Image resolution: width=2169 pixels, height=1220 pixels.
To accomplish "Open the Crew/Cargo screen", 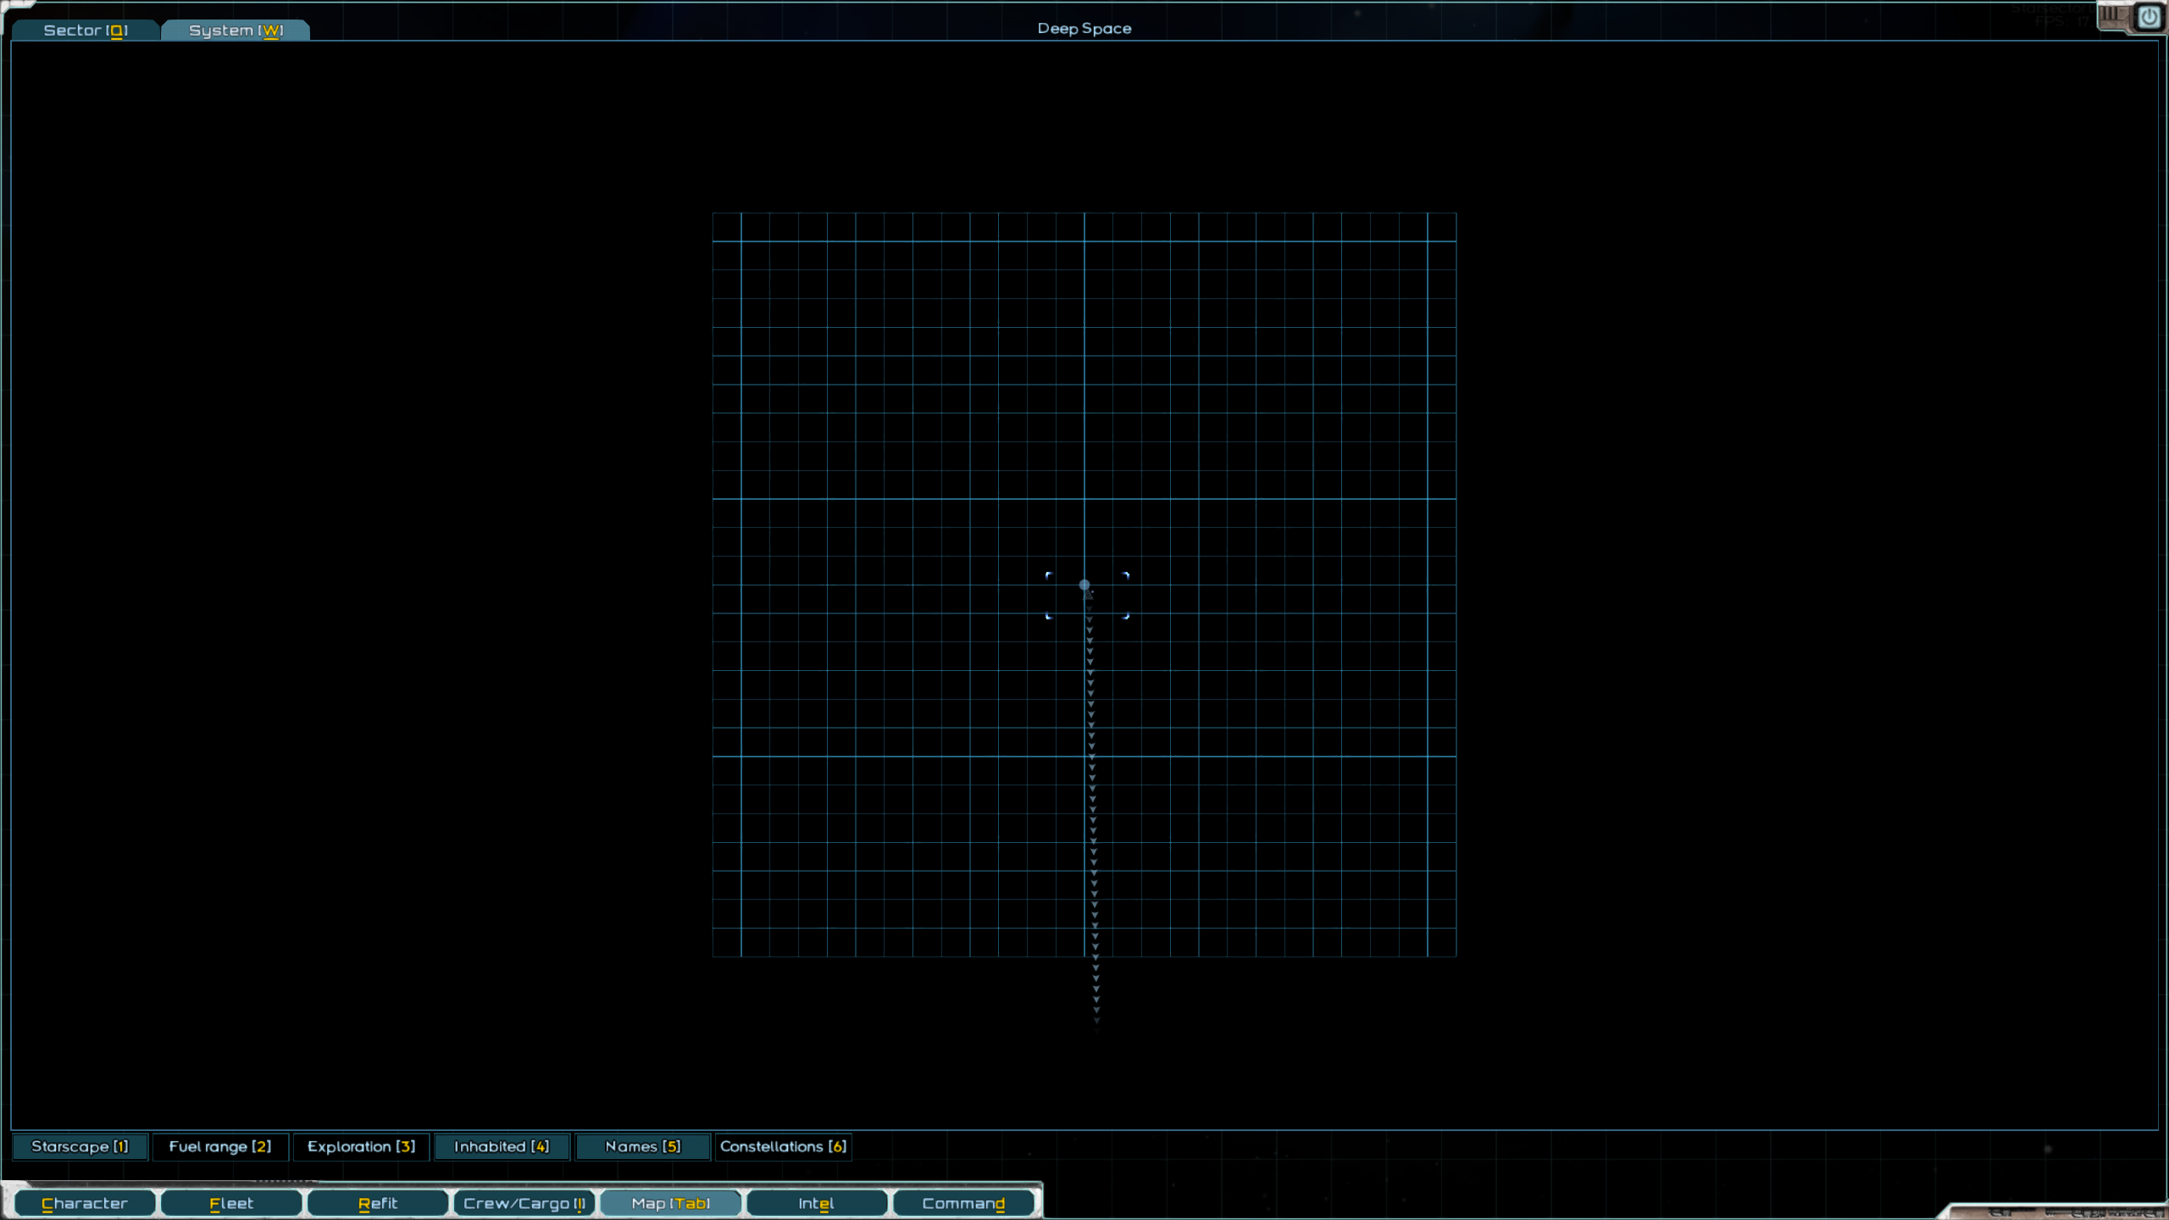I will [x=524, y=1203].
